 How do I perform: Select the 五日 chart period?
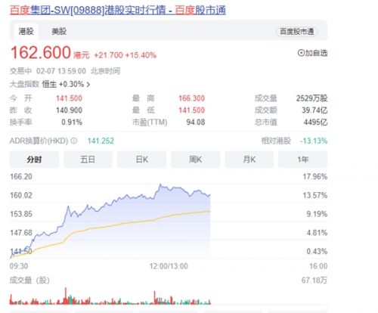click(88, 160)
